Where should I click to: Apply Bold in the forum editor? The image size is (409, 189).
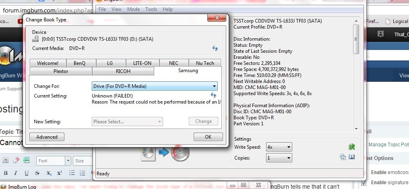click(6, 173)
